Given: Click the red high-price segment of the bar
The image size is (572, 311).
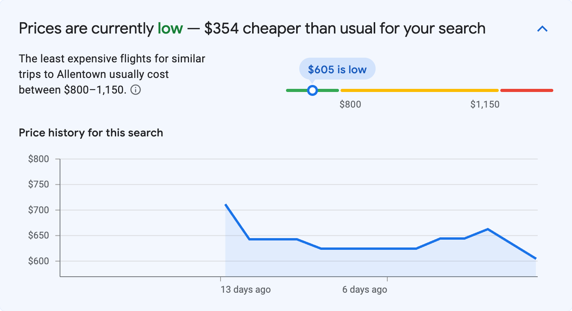Looking at the screenshot, I should click(x=526, y=90).
